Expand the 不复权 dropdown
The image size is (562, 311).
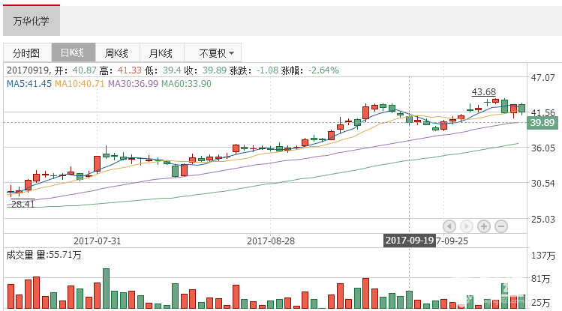(x=216, y=53)
